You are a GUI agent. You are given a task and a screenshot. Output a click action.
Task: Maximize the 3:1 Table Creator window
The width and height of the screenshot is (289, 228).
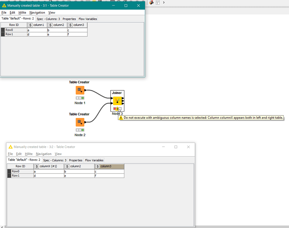pos(126,5)
